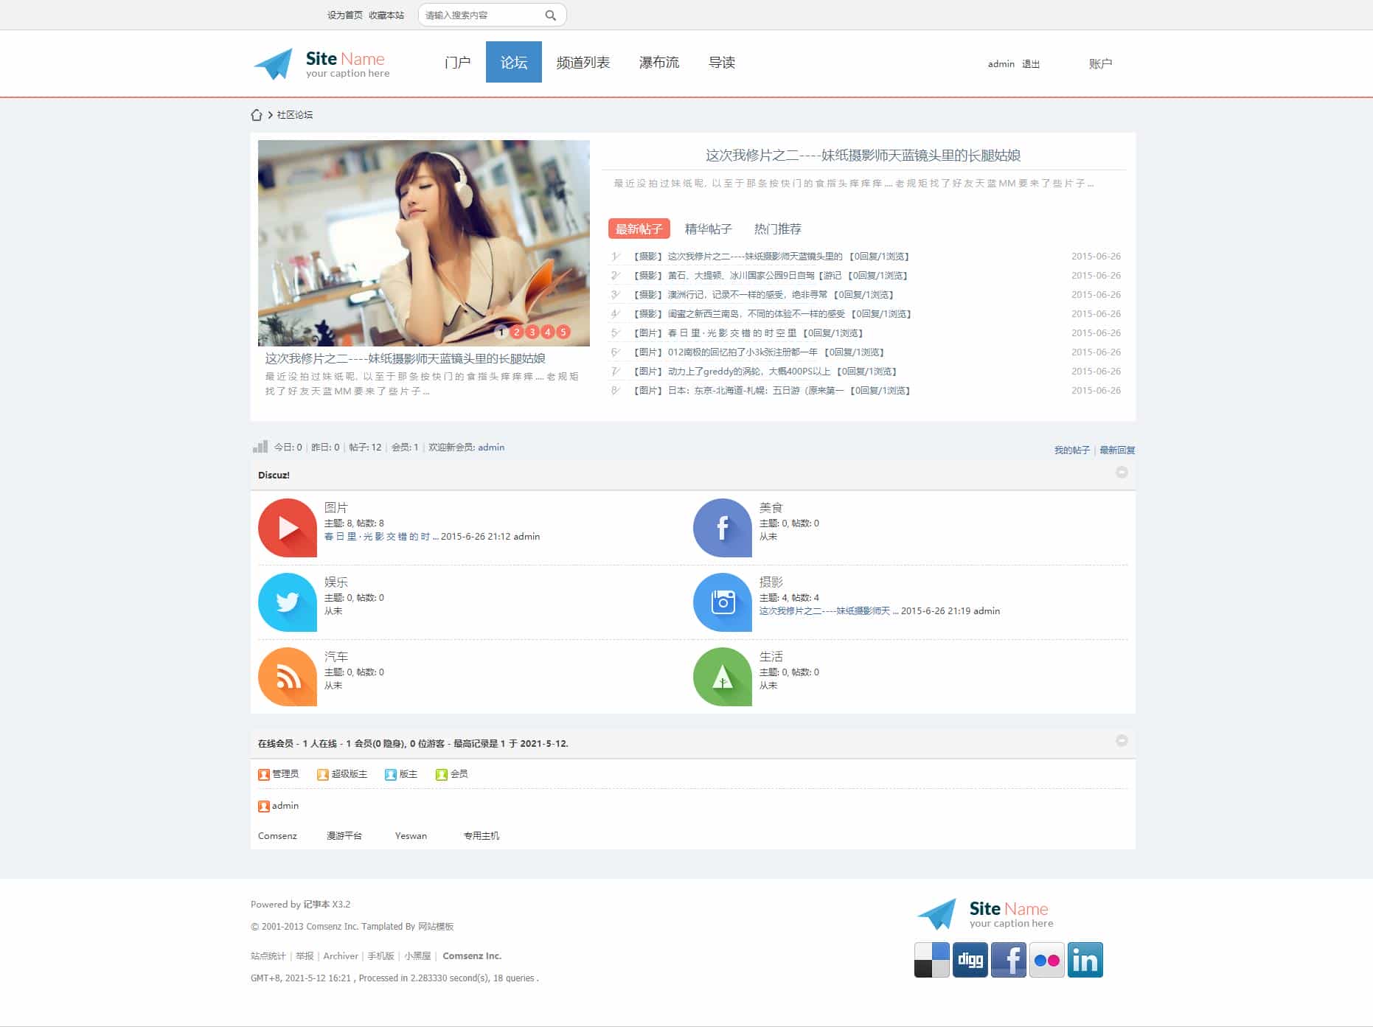The height and width of the screenshot is (1027, 1373).
Task: Click the home breadcrumb icon
Action: 257,115
